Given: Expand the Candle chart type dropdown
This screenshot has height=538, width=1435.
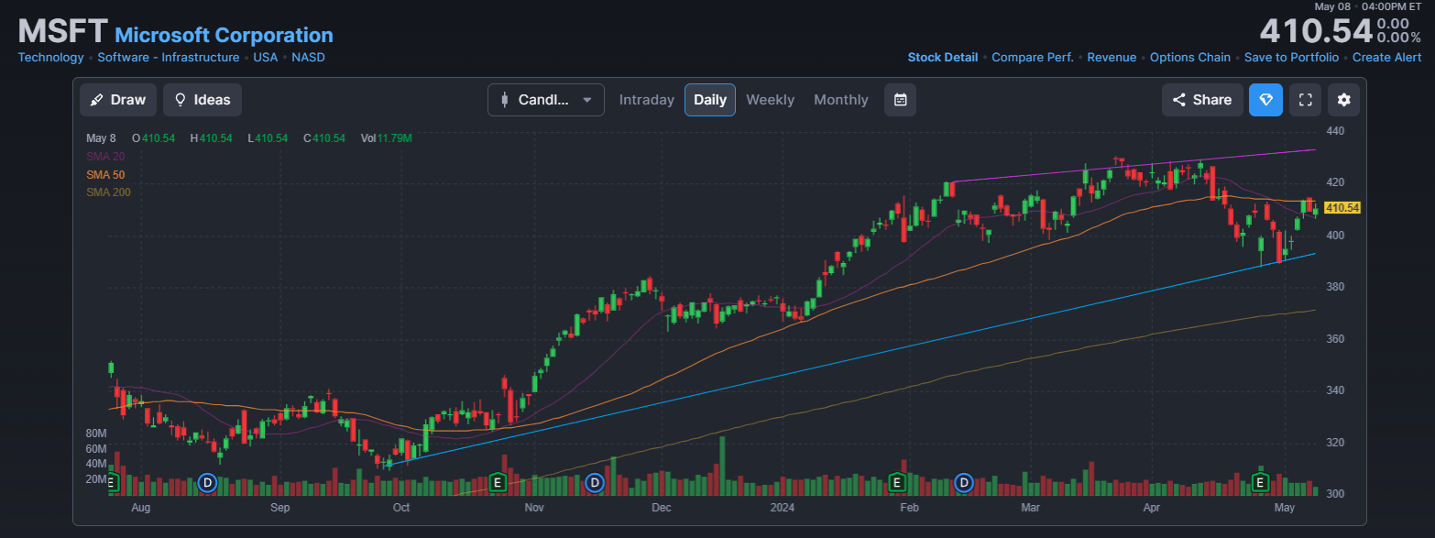Looking at the screenshot, I should (x=546, y=100).
